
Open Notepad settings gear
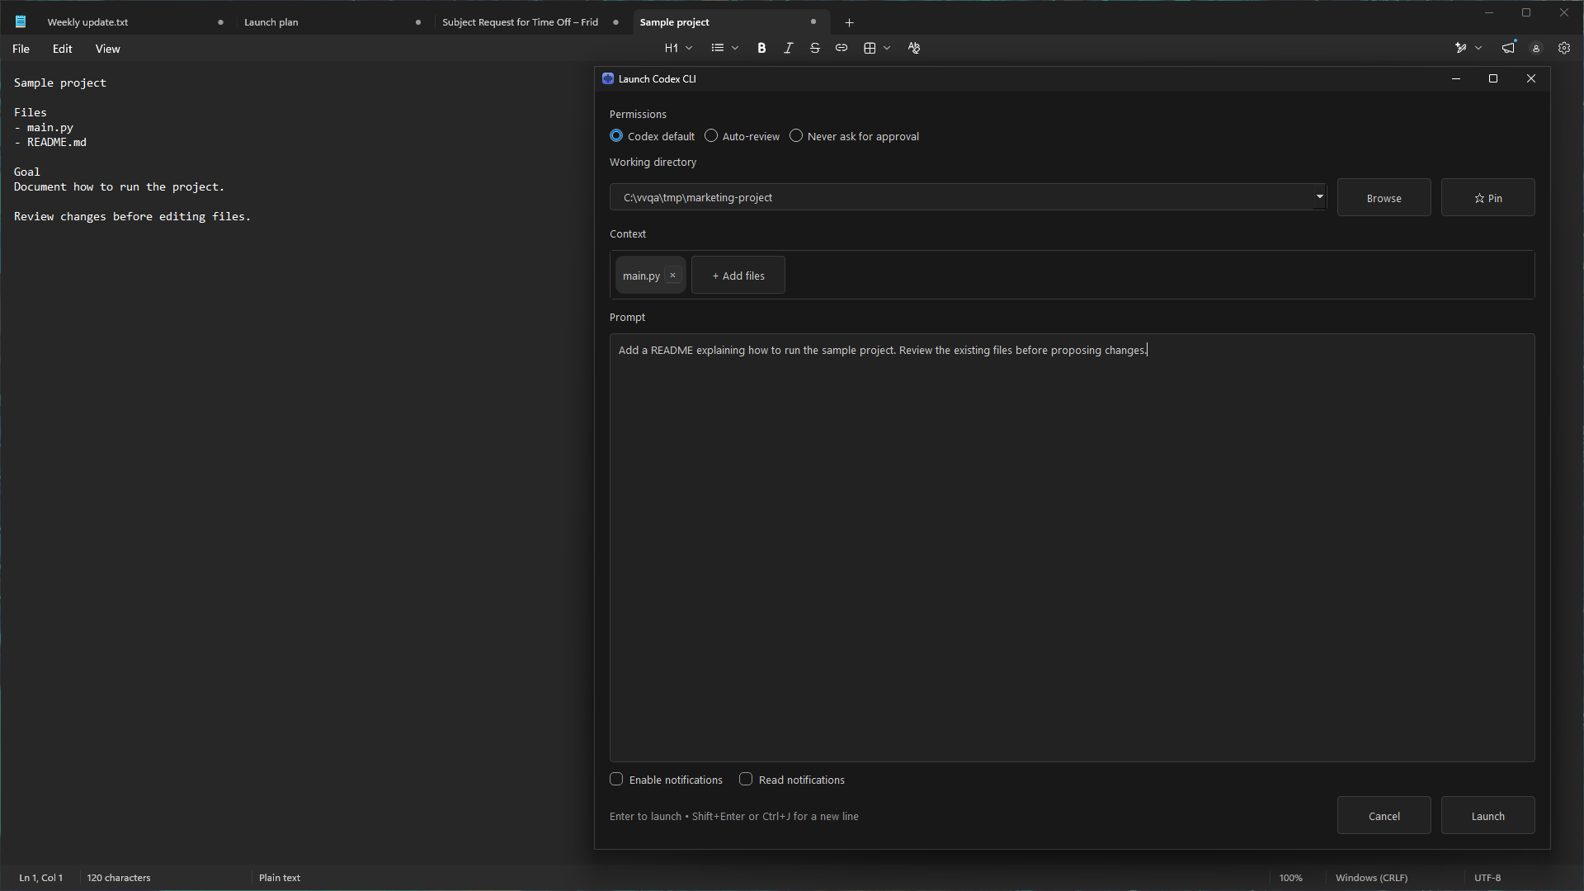point(1564,49)
